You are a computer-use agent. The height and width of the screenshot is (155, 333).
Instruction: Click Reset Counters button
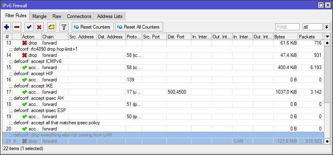click(x=93, y=27)
